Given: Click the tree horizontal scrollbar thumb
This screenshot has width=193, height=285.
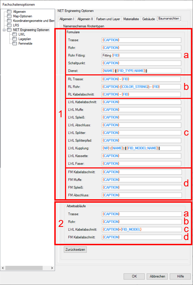Looking at the screenshot, I should [24, 268].
